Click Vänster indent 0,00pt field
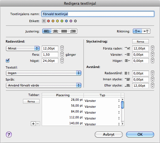This screenshot has width=160, height=143. (140, 55)
